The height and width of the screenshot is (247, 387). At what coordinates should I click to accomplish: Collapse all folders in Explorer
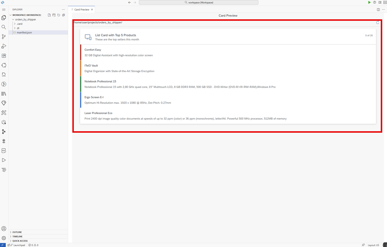[x=63, y=15]
